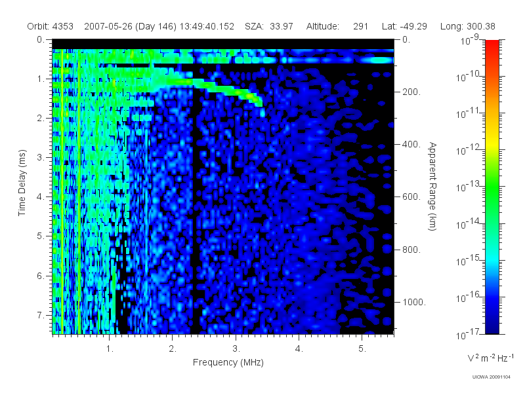Click the '800.' apparent range tick label
525x393 pixels.
(x=411, y=250)
